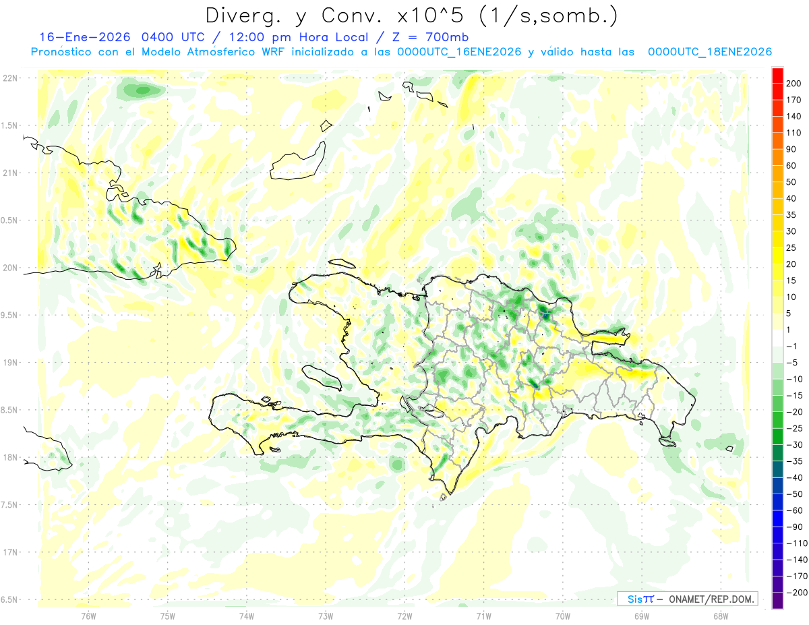Click the white color bar segment between -1 and 1
The width and height of the screenshot is (809, 625).
(777, 338)
